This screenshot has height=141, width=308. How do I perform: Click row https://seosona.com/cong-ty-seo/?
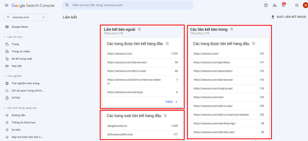pos(229,88)
